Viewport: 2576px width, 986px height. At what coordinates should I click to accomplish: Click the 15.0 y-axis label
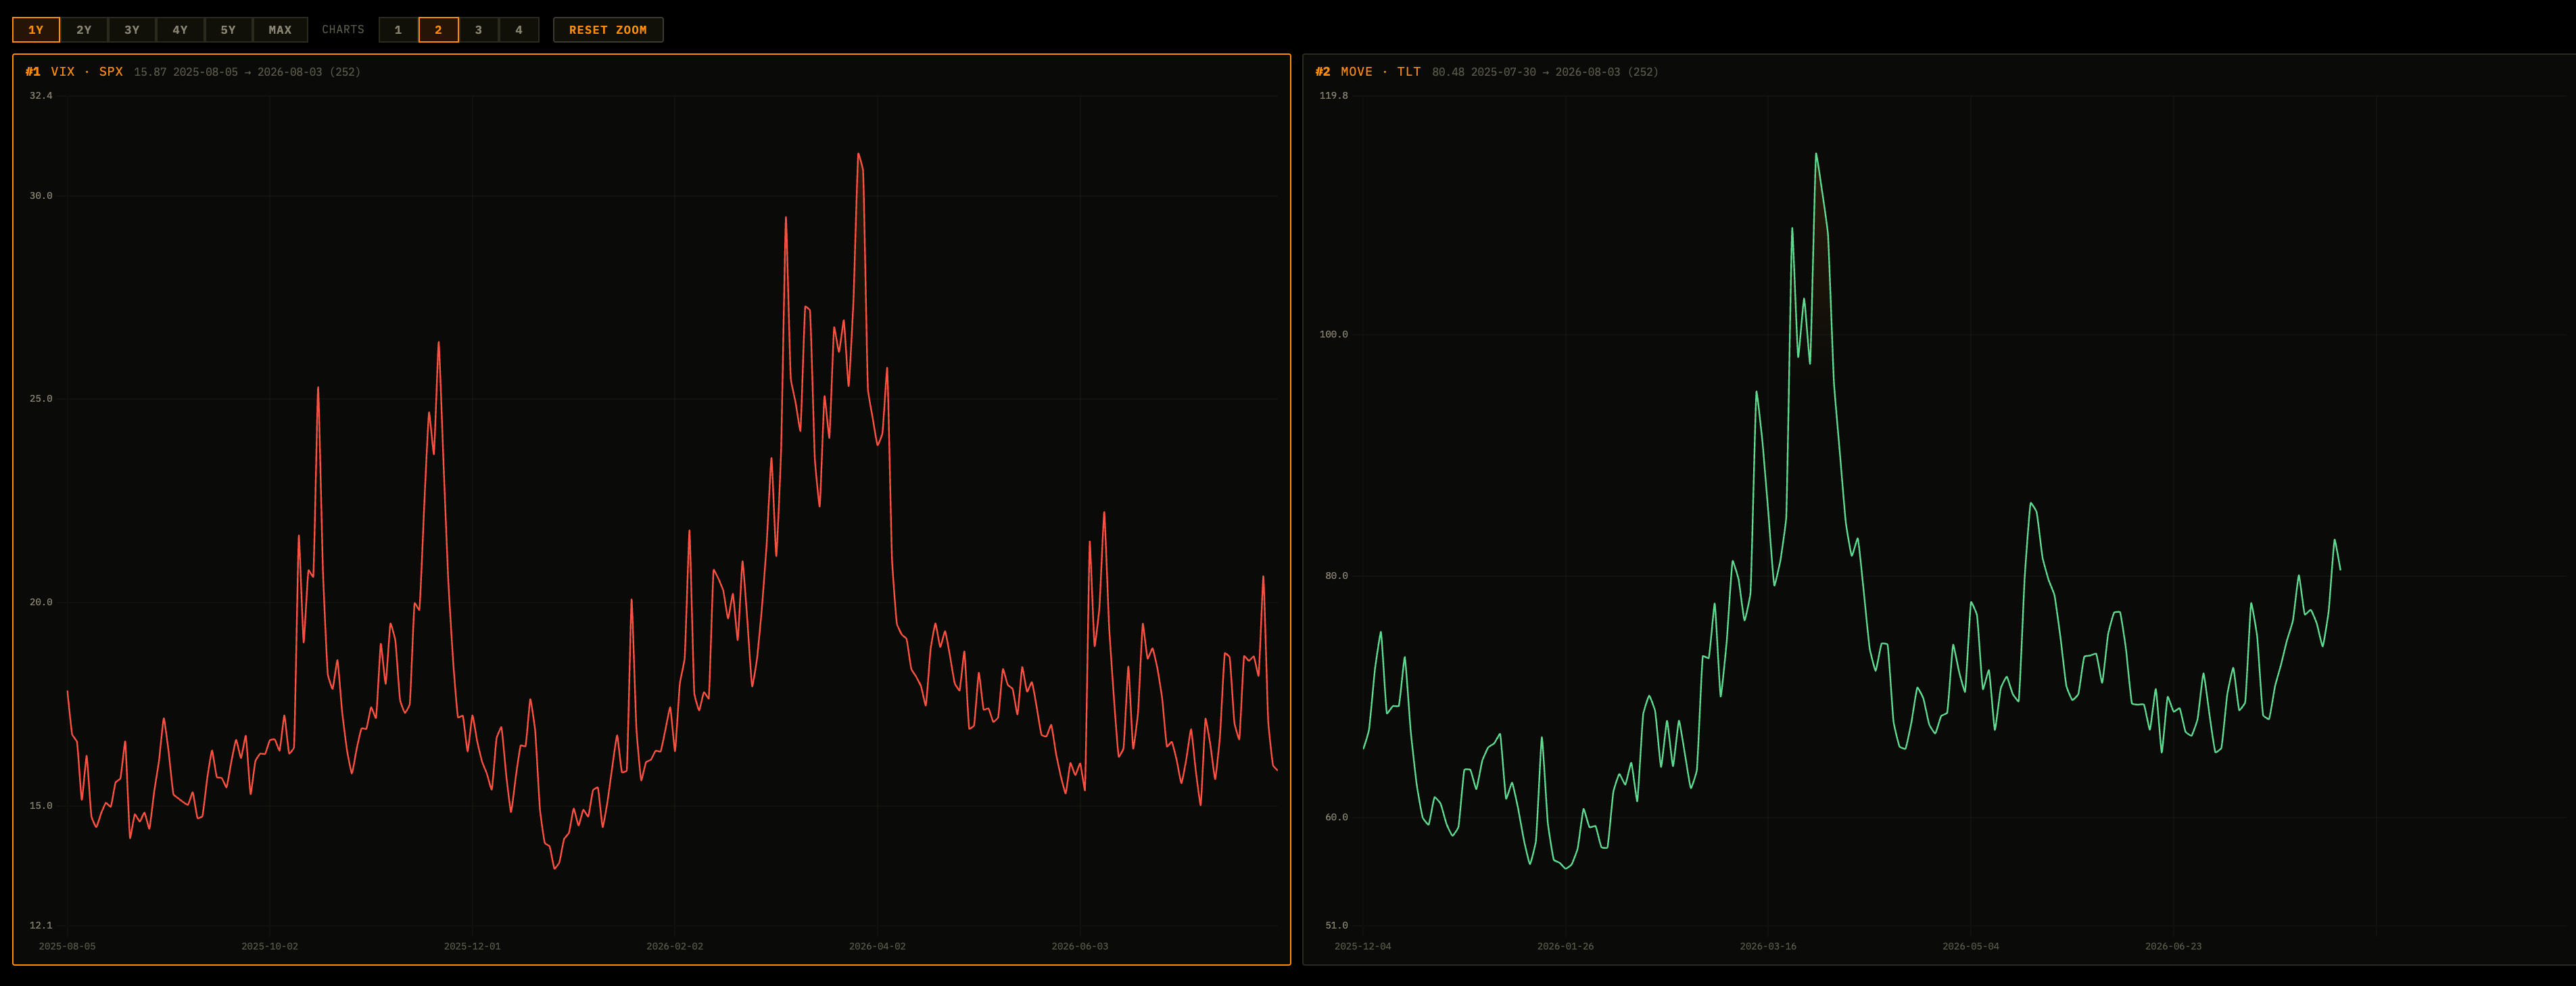(x=41, y=806)
